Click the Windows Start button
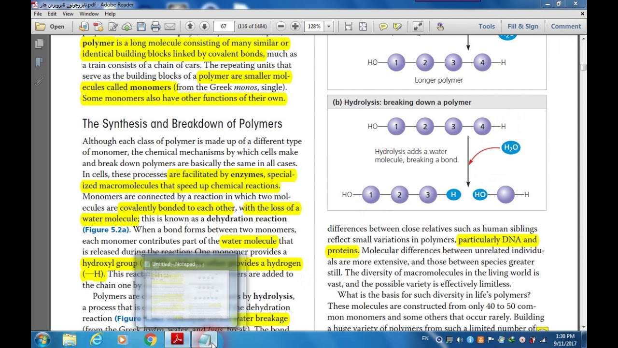The width and height of the screenshot is (618, 348). pyautogui.click(x=42, y=340)
